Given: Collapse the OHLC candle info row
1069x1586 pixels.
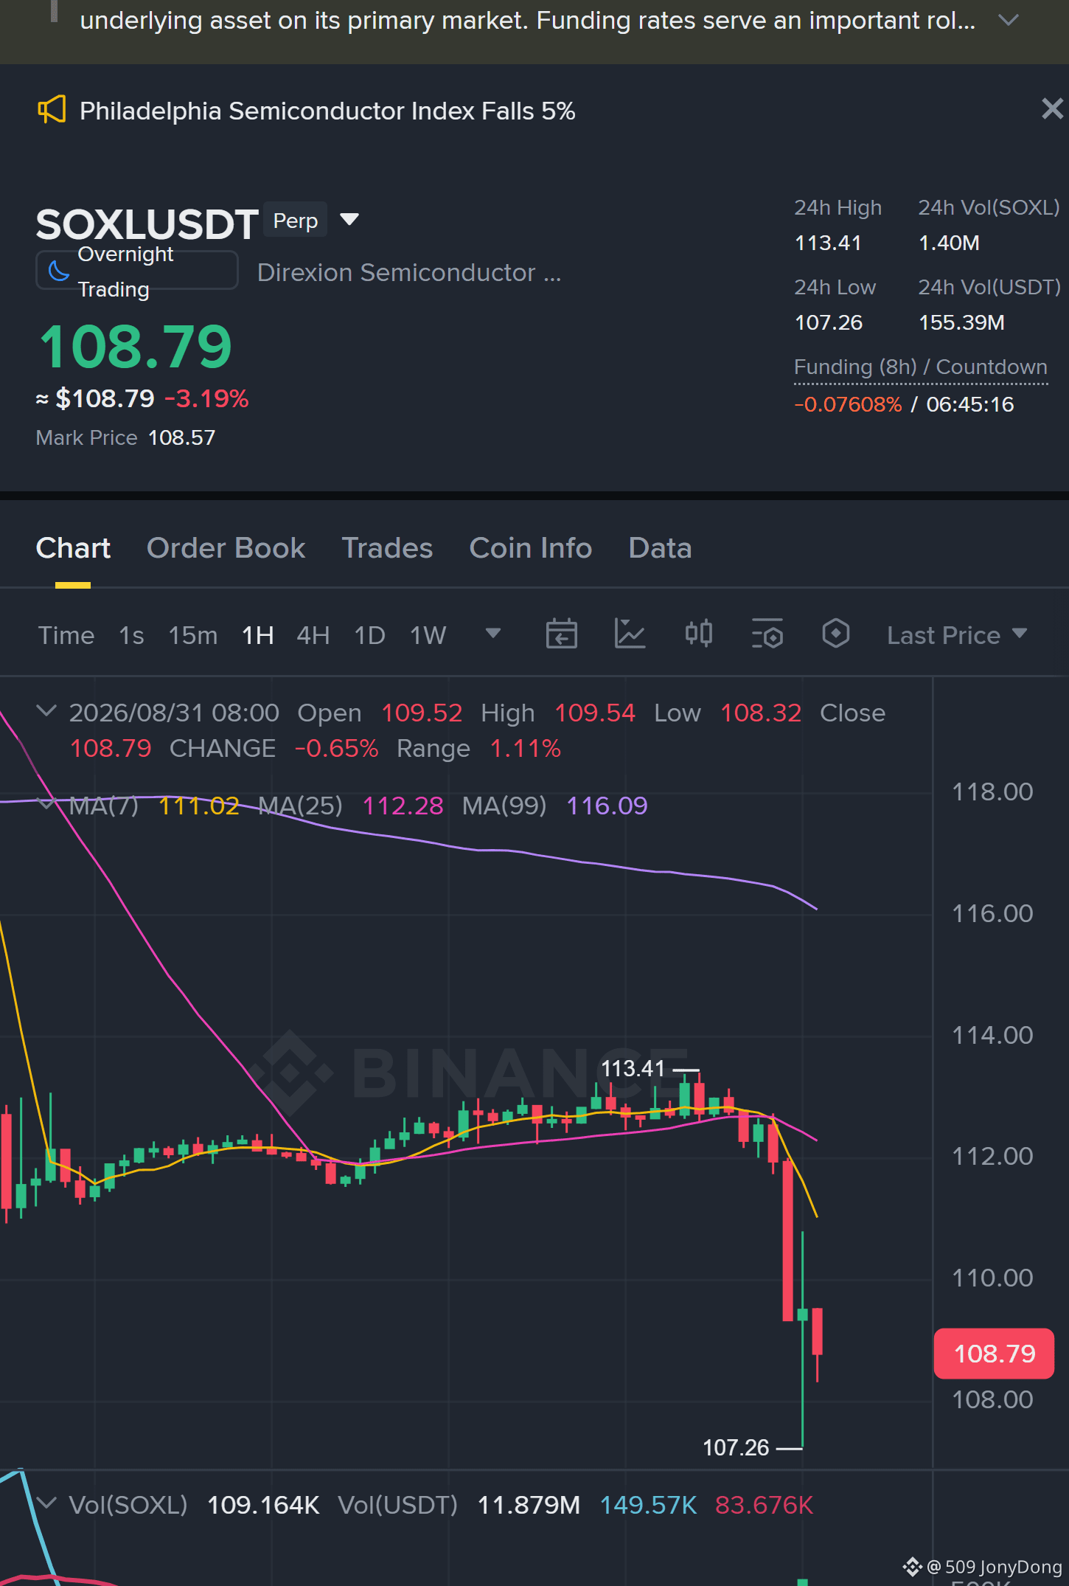Looking at the screenshot, I should (x=46, y=711).
